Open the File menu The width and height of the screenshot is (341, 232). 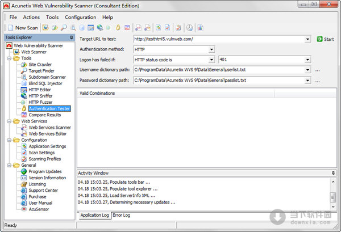pyautogui.click(x=13, y=17)
